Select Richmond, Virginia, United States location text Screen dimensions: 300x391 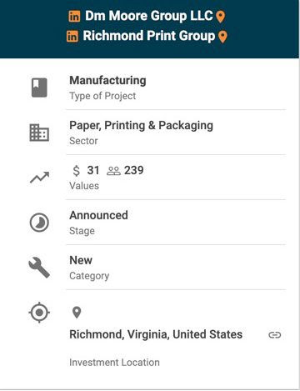(156, 334)
